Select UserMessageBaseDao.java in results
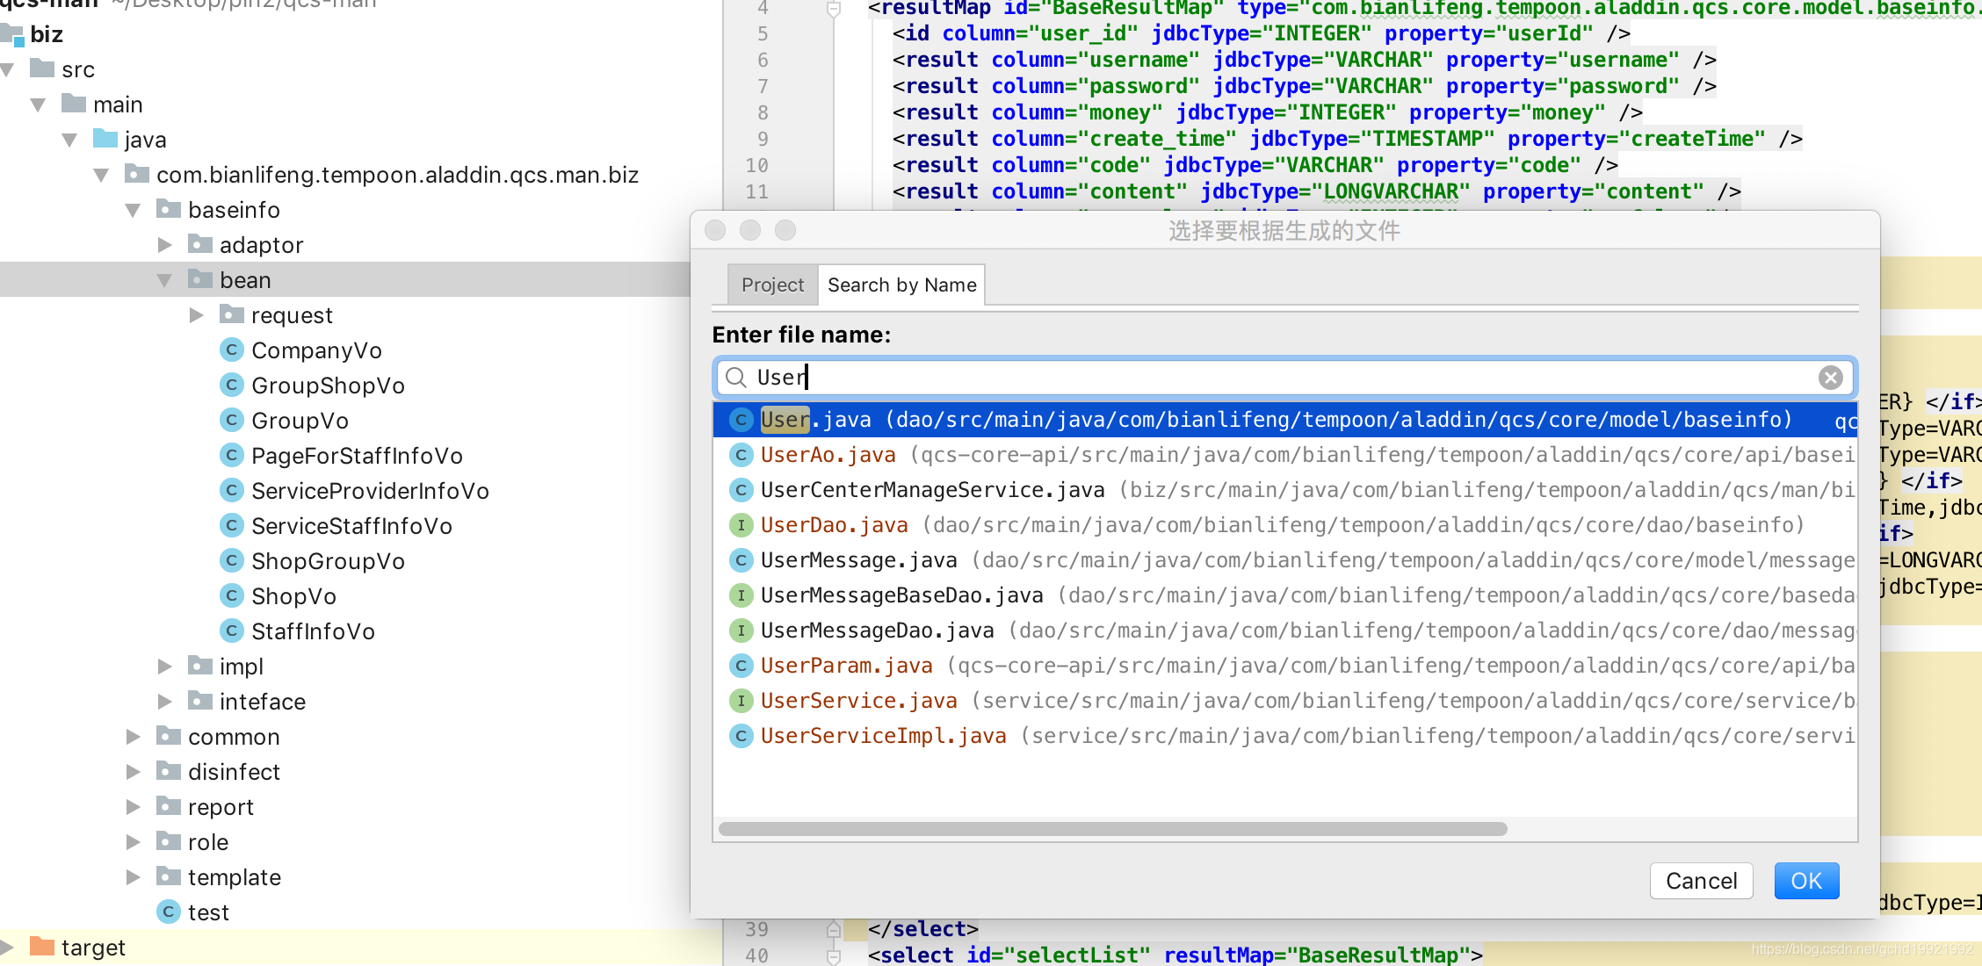 1284,595
